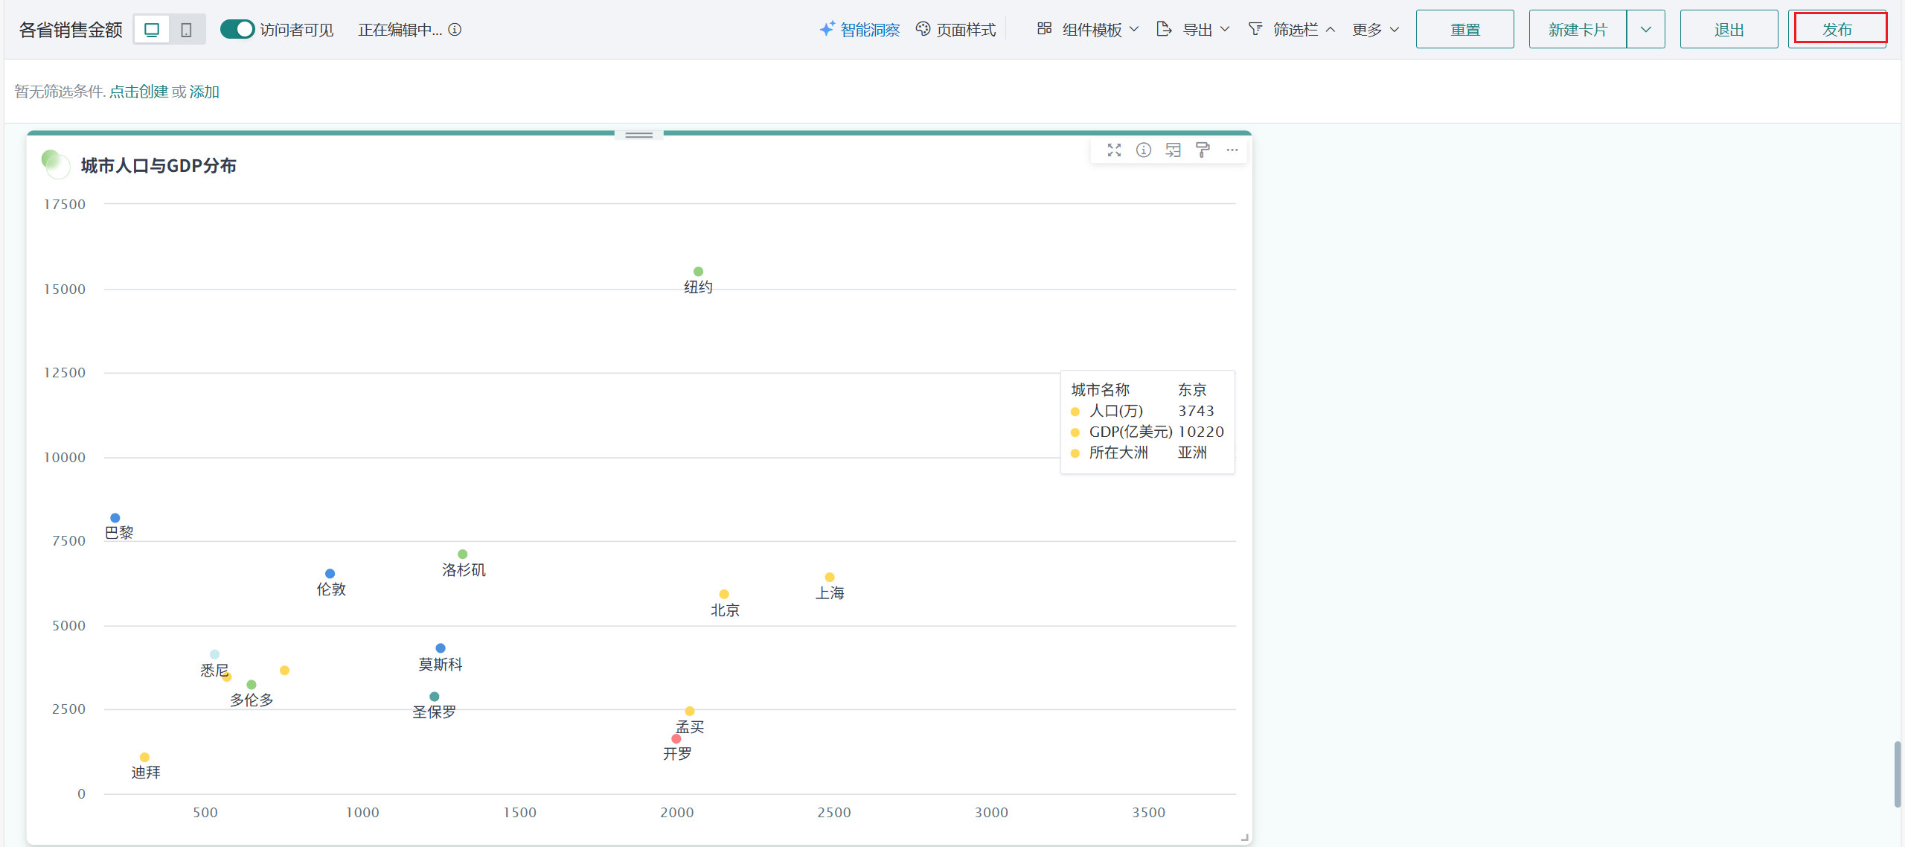Switch to desktop layout view
This screenshot has width=1905, height=847.
pyautogui.click(x=152, y=29)
